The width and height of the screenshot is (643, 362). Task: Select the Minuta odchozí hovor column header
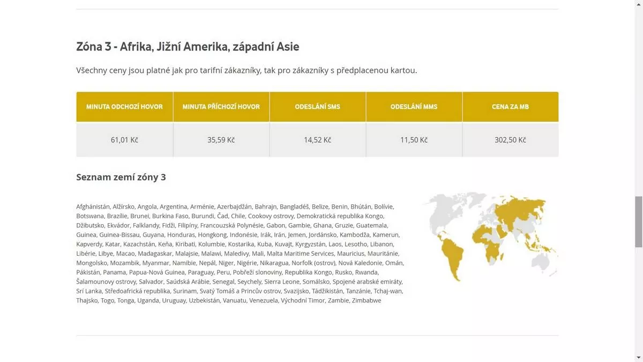(124, 107)
